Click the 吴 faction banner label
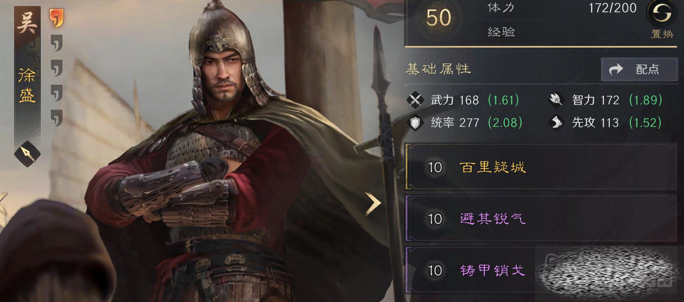684x302 pixels. [x=27, y=22]
